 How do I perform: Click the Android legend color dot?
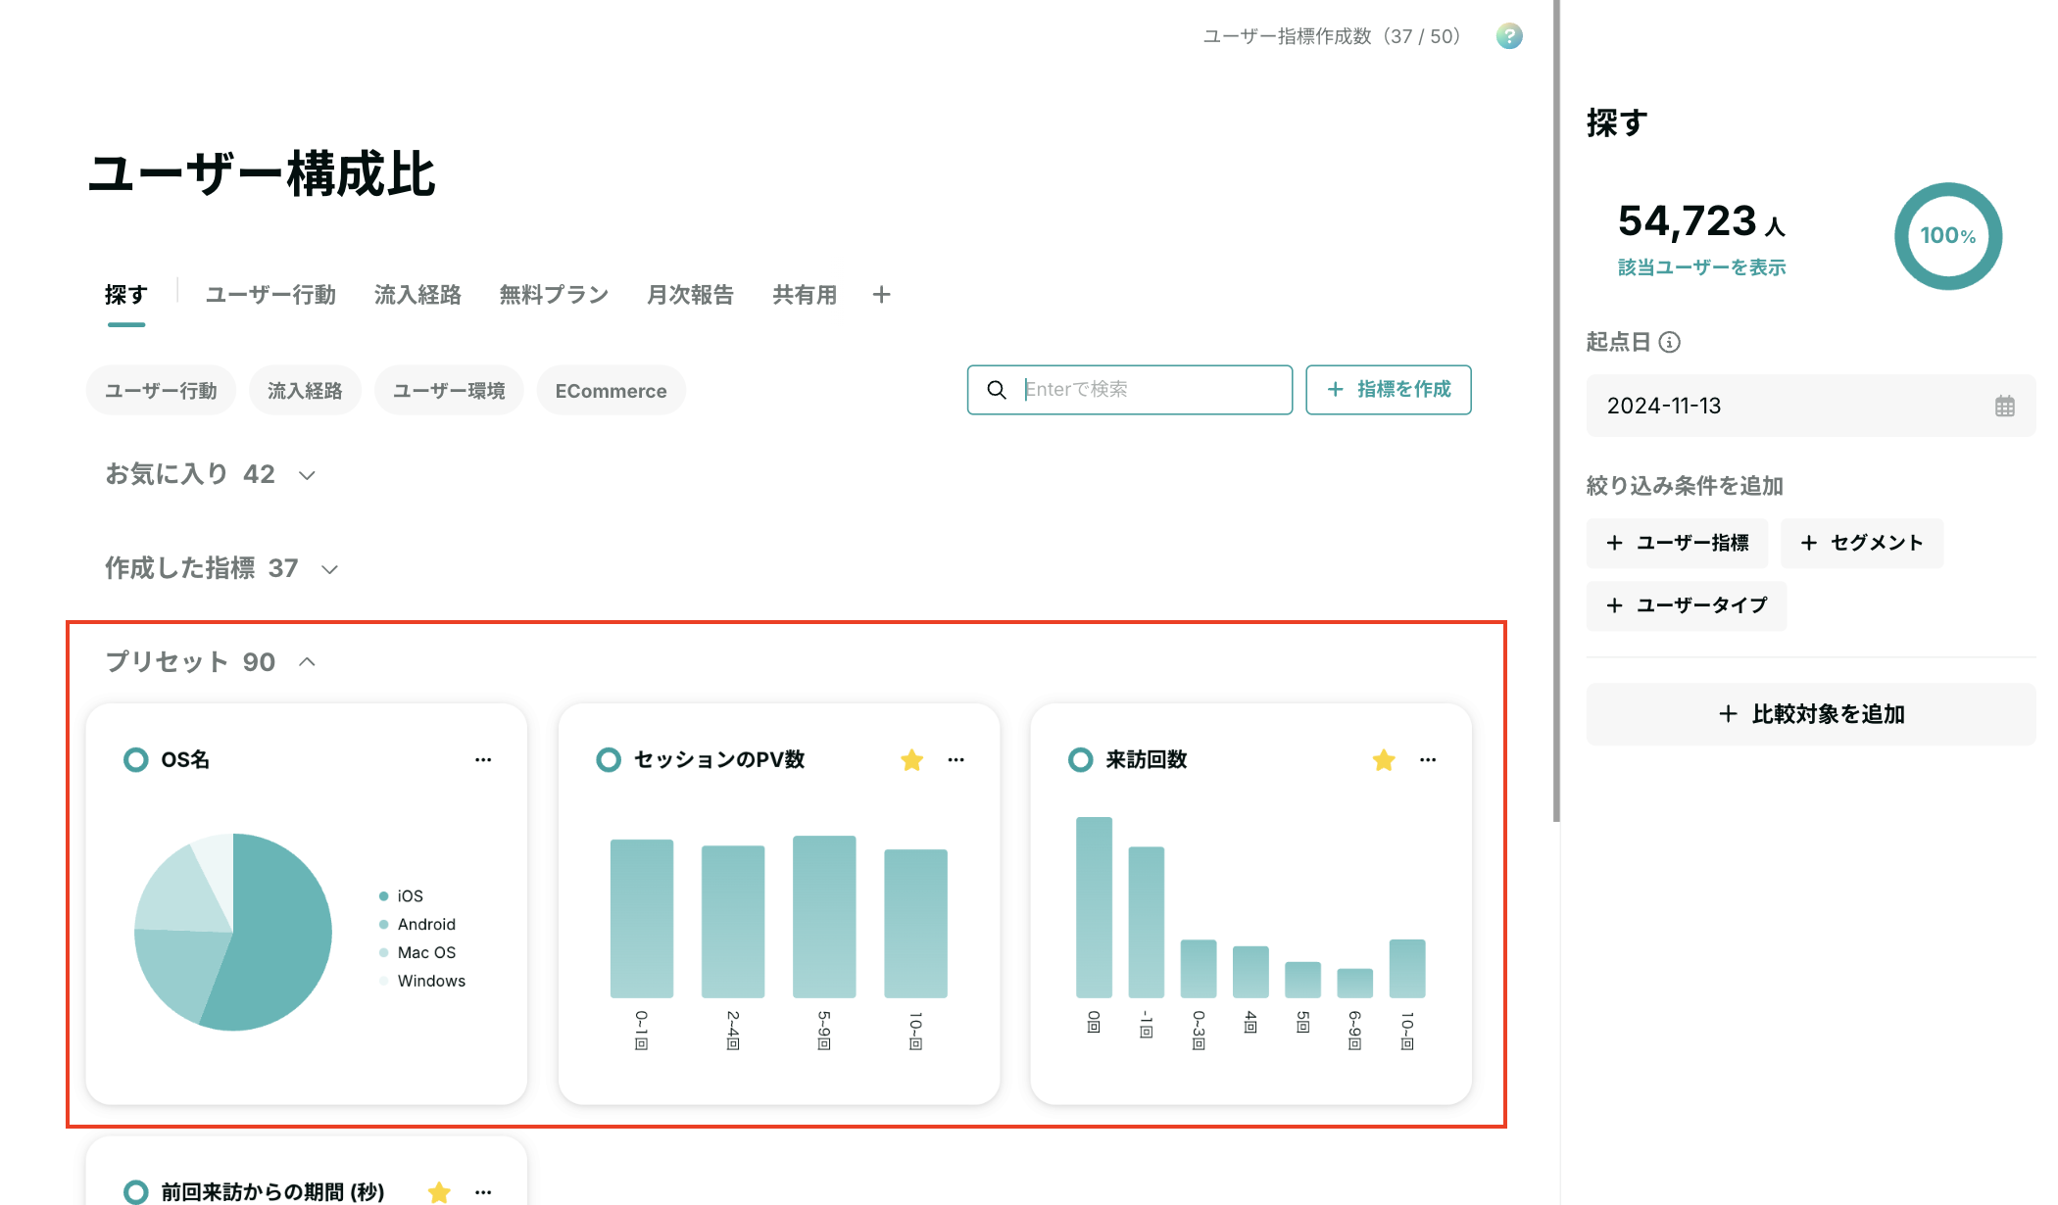[383, 924]
